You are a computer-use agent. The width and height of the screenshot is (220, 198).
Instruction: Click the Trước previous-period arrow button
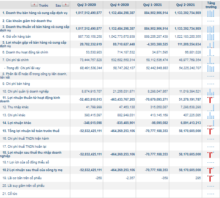(x=34, y=5)
